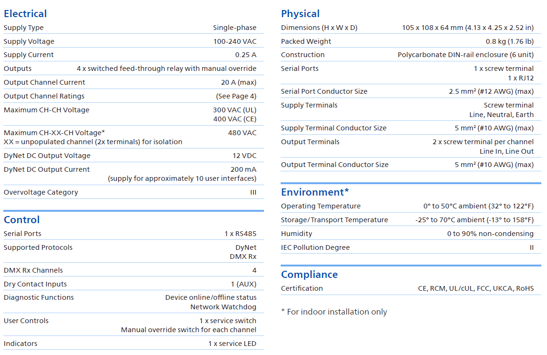
Task: Click the '* For indoor installation only' footnote
Action: (334, 312)
